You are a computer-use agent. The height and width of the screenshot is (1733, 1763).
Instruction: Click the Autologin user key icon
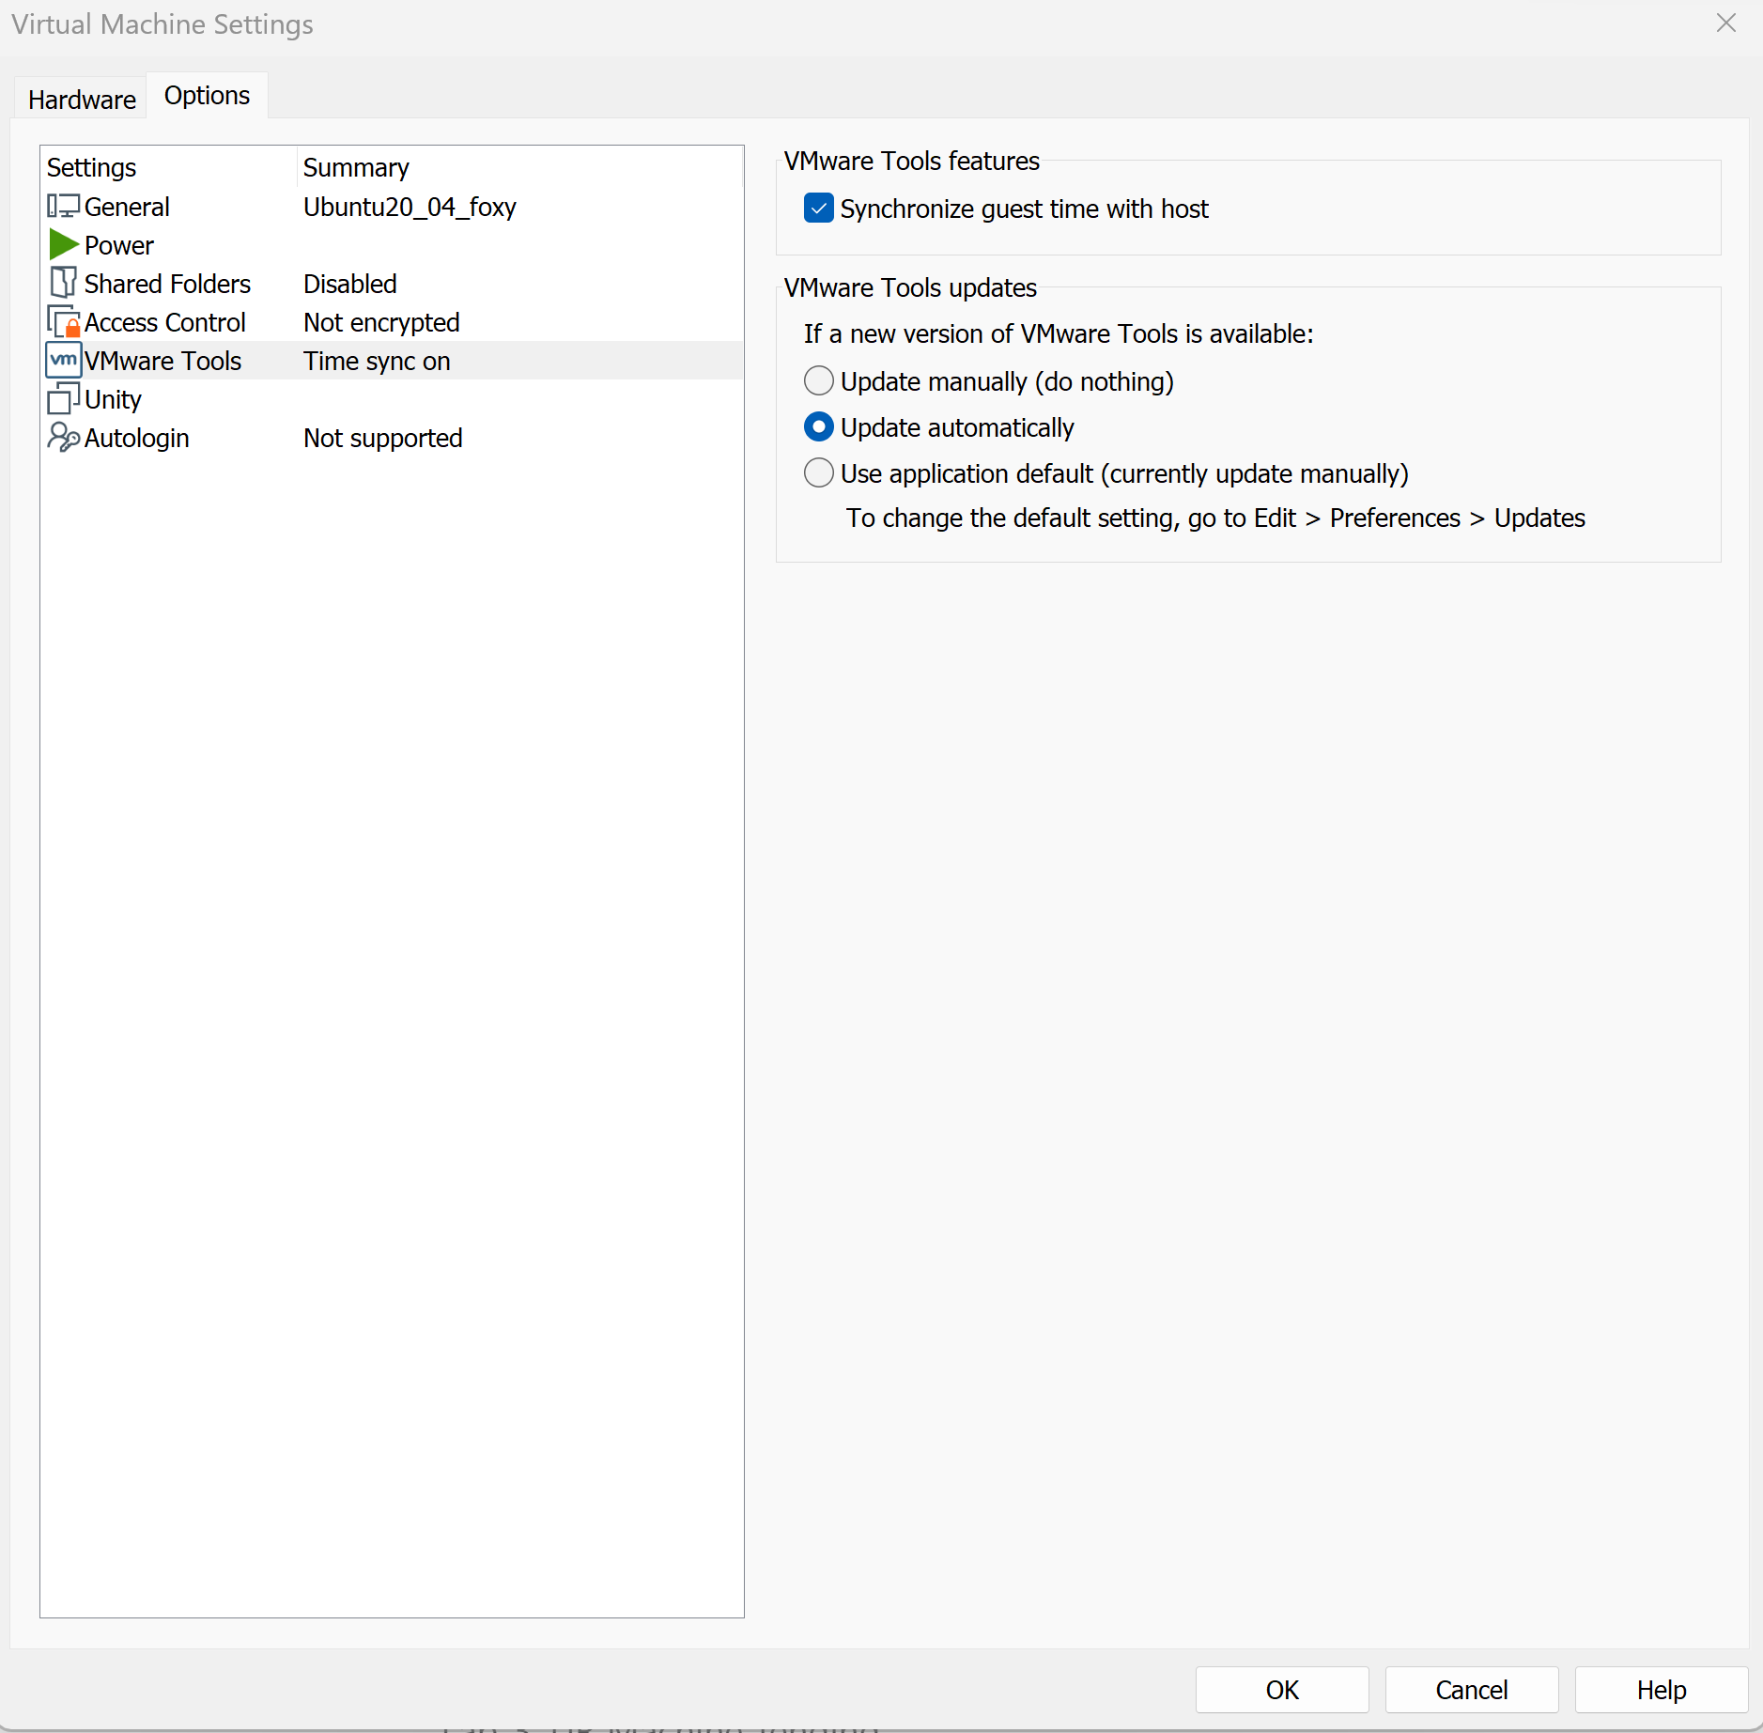63,437
